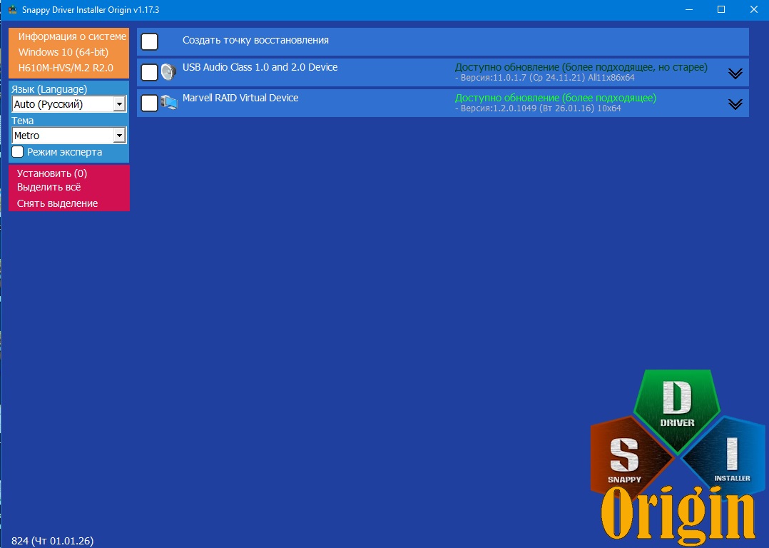Screen dimensions: 769x548
Task: Click Установить (0) to install drivers
Action: point(52,173)
